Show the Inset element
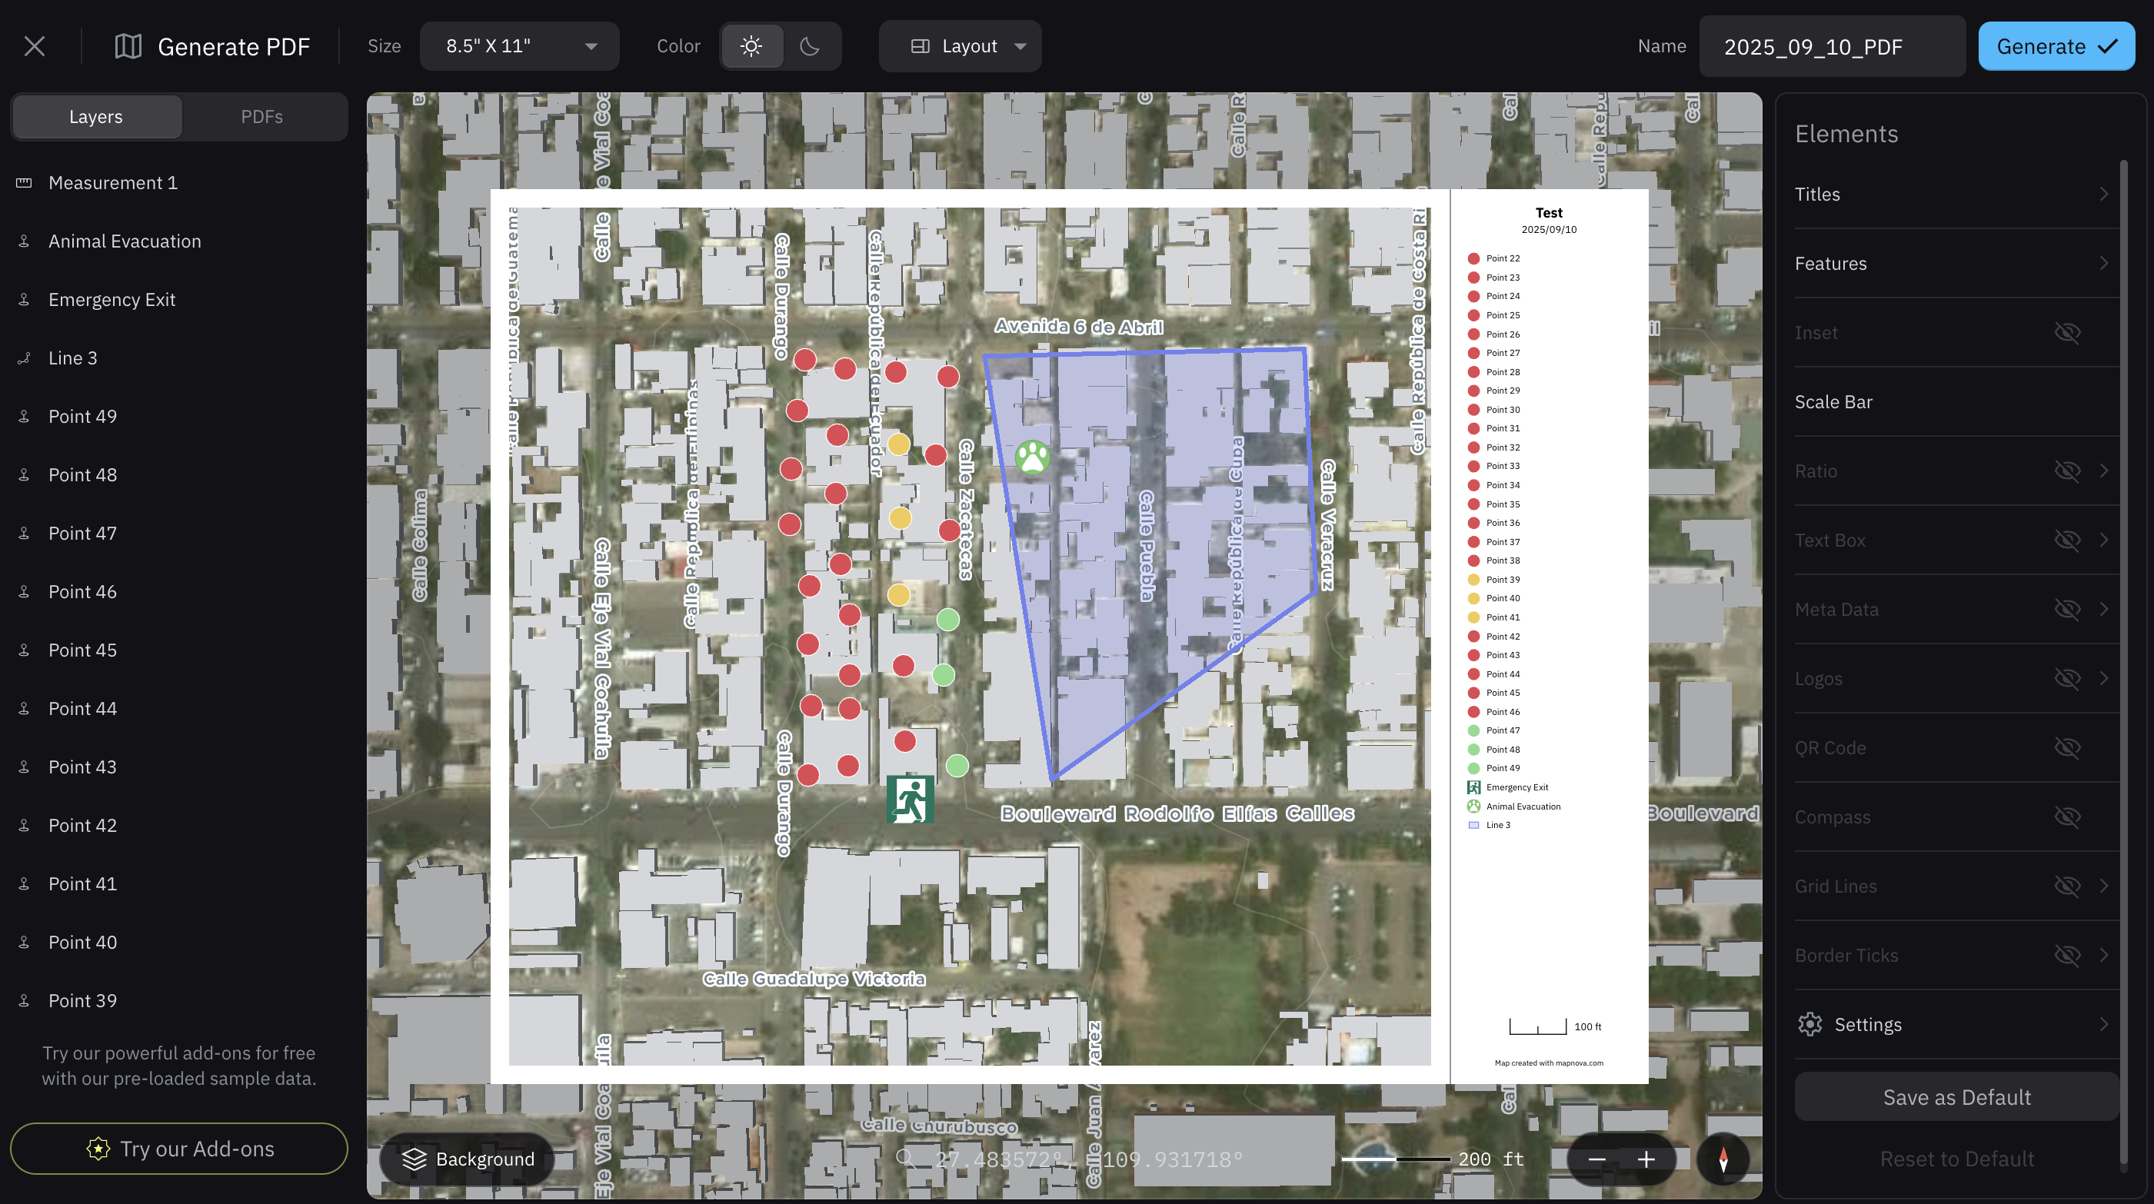 (x=2067, y=333)
